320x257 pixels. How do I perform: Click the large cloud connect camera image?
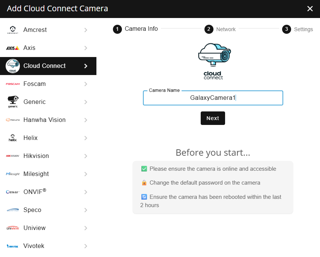point(214,60)
